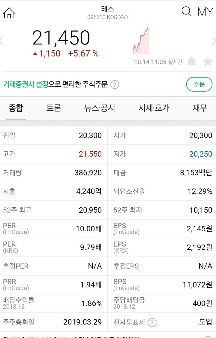The height and width of the screenshot is (338, 216).
Task: Open help icon beside 주식주문 text
Action: [x=115, y=84]
